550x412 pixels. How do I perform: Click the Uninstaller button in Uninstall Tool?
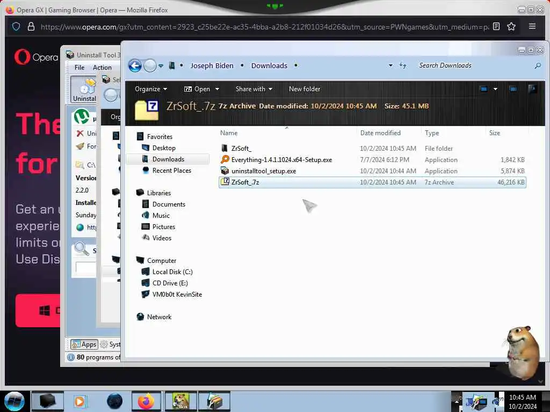click(x=83, y=90)
